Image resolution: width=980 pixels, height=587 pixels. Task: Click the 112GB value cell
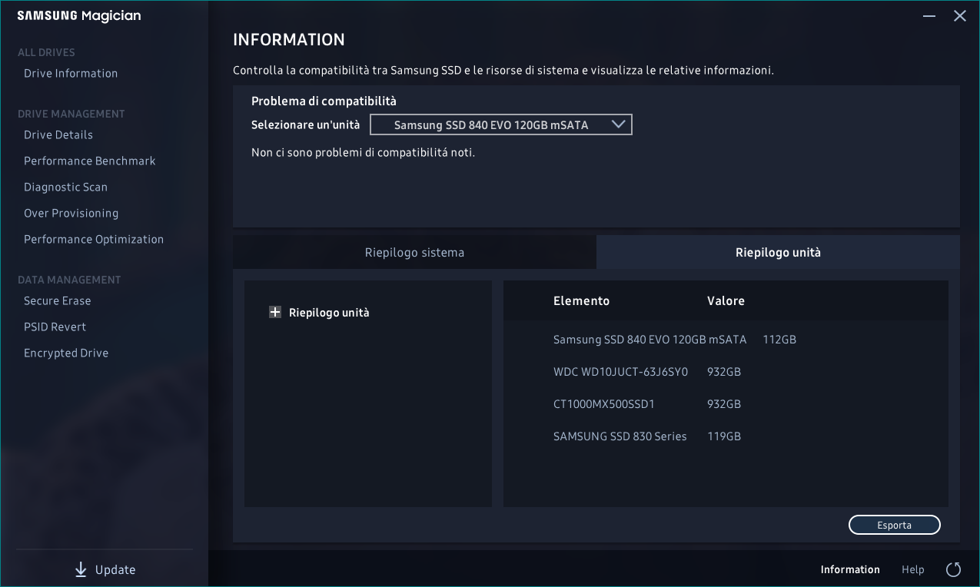(779, 339)
